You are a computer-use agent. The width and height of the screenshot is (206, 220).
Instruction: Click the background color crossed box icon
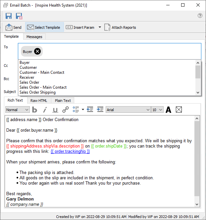179,110
